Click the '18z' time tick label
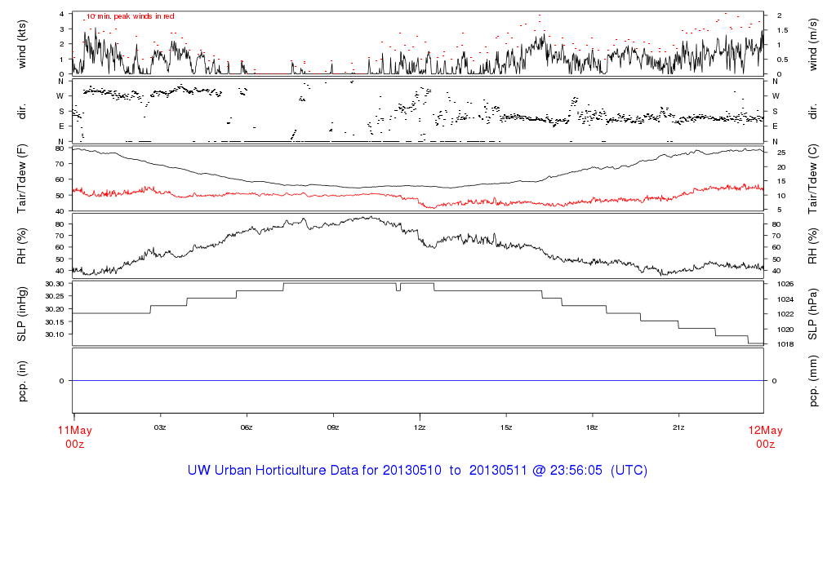Screen dimensions: 836x571 (x=592, y=427)
